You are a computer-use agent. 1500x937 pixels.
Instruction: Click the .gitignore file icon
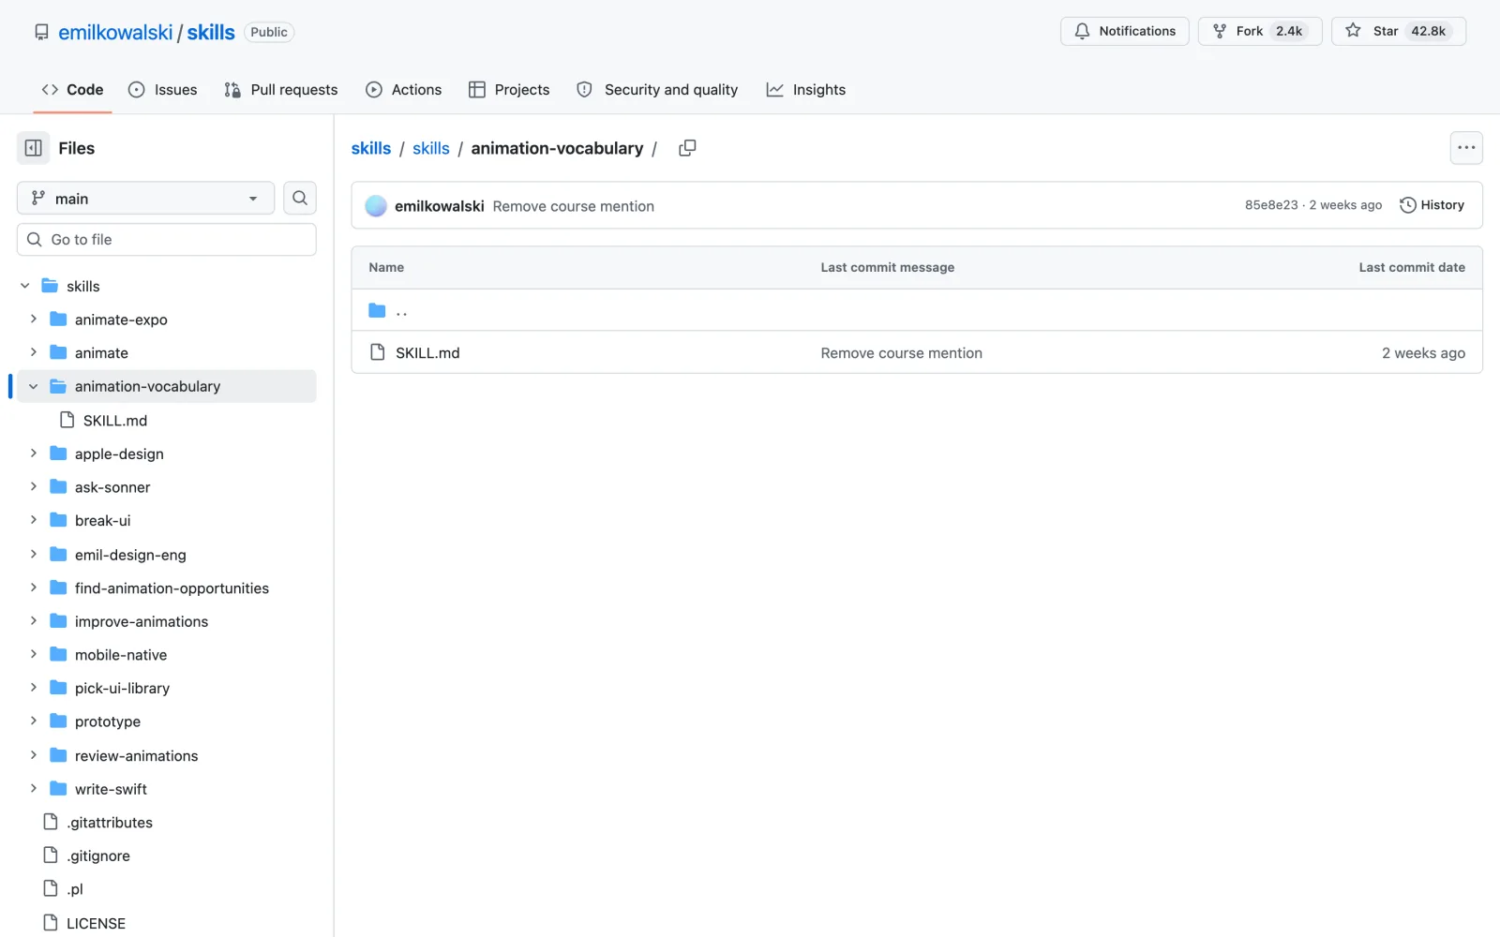[51, 855]
